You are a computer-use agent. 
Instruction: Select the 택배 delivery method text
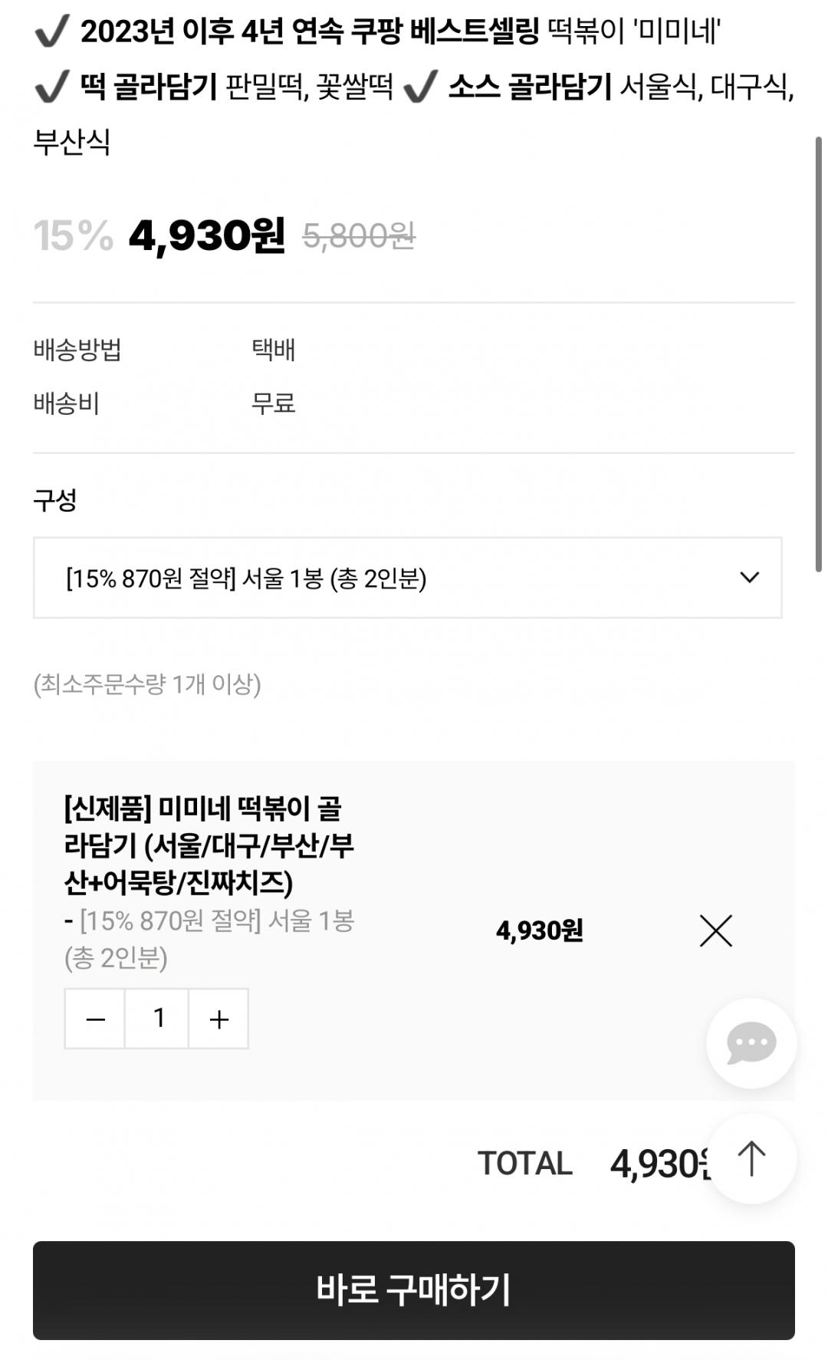(x=273, y=350)
